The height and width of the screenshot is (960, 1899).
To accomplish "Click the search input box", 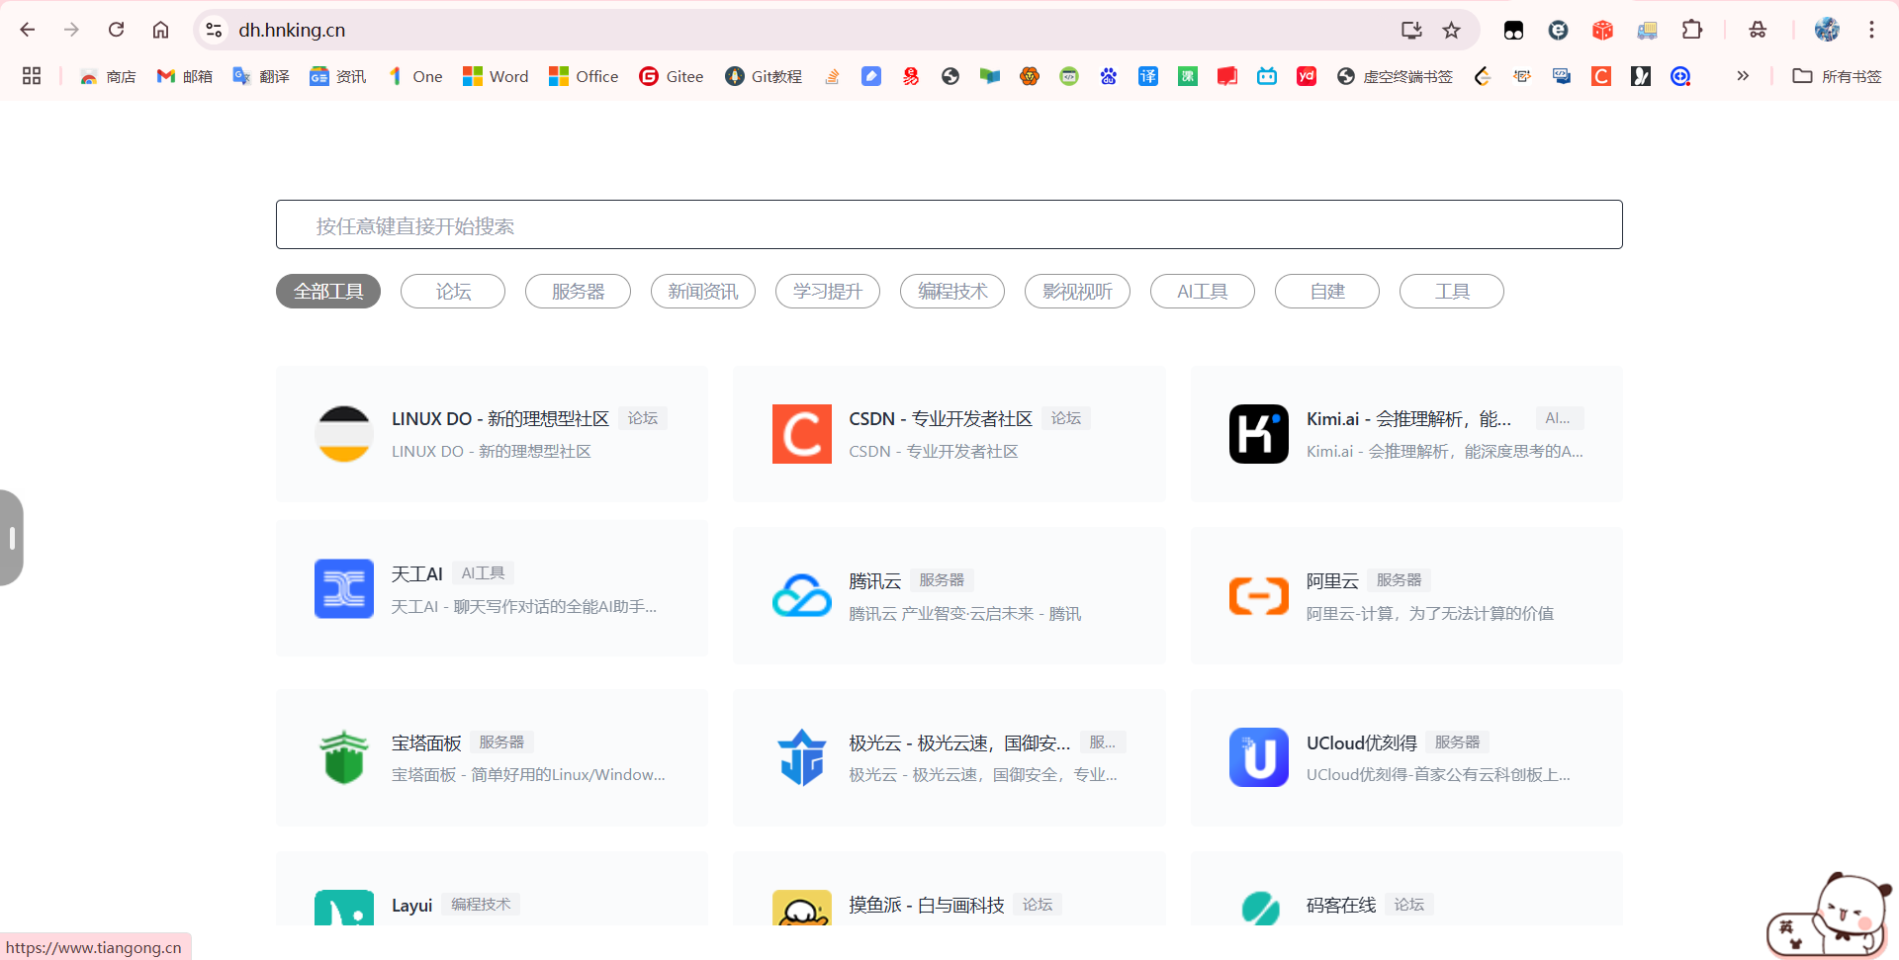I will [949, 224].
